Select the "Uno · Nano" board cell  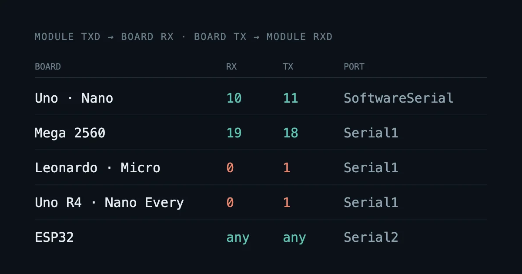74,98
